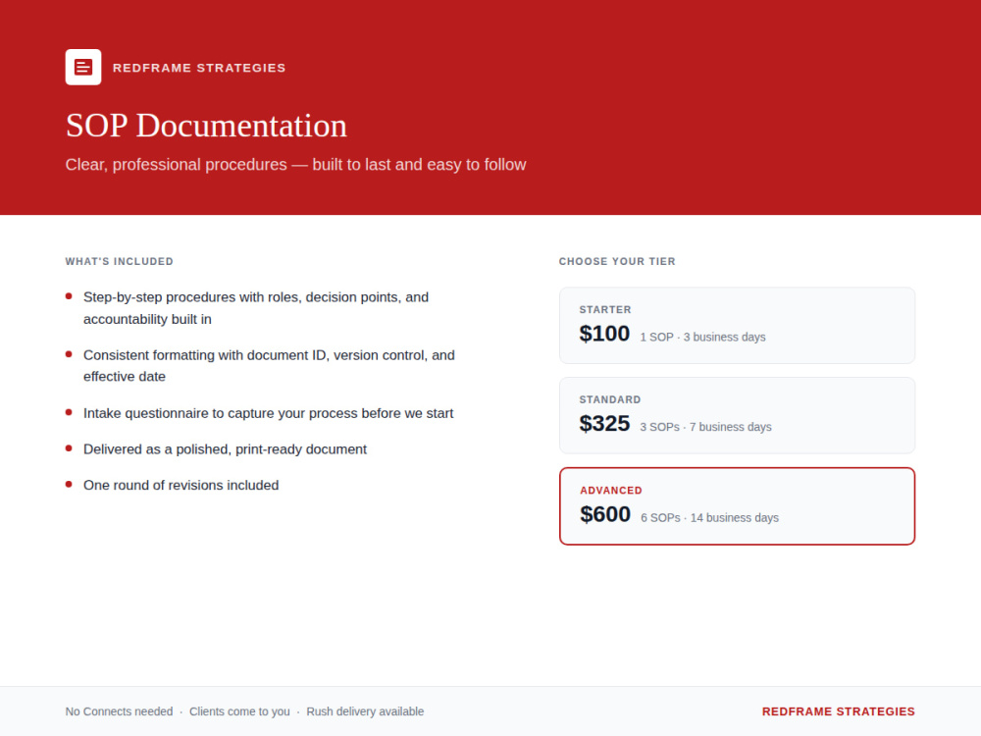Click the $600 price
Image resolution: width=981 pixels, height=736 pixels.
(605, 514)
